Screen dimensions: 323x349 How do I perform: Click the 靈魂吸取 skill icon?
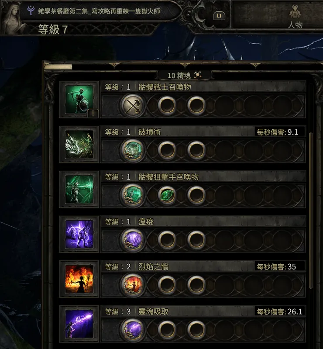click(x=79, y=324)
